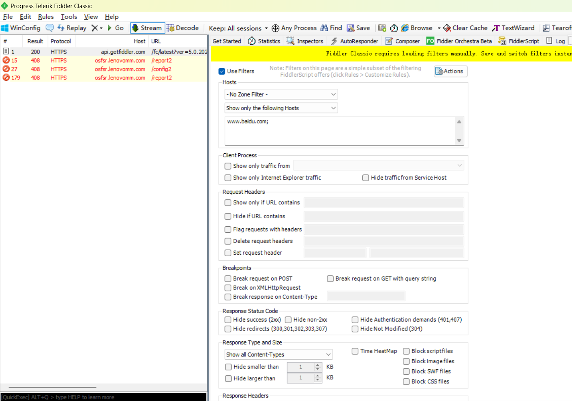Expand the Remove sessions dropdown arrow
572x401 pixels.
(x=101, y=28)
